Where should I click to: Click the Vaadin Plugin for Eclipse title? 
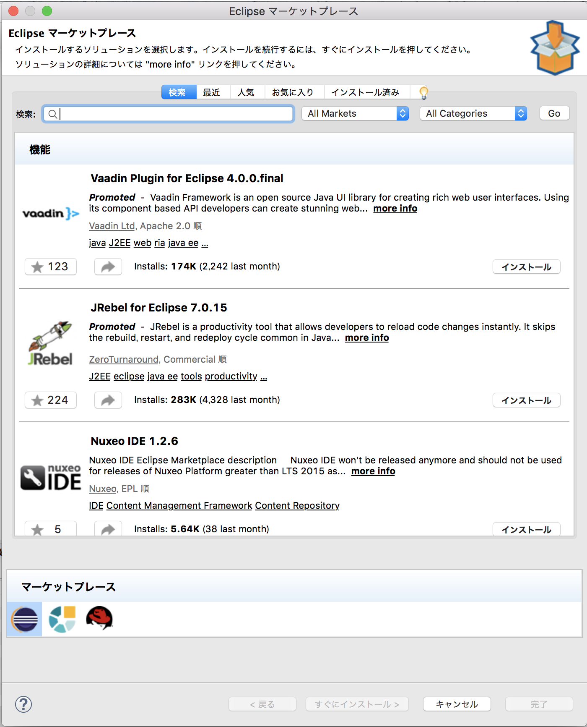(187, 178)
